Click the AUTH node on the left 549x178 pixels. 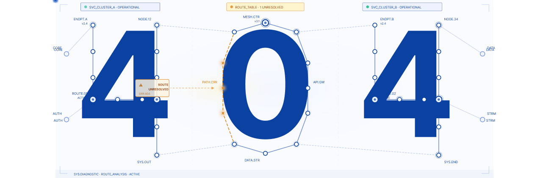67,120
